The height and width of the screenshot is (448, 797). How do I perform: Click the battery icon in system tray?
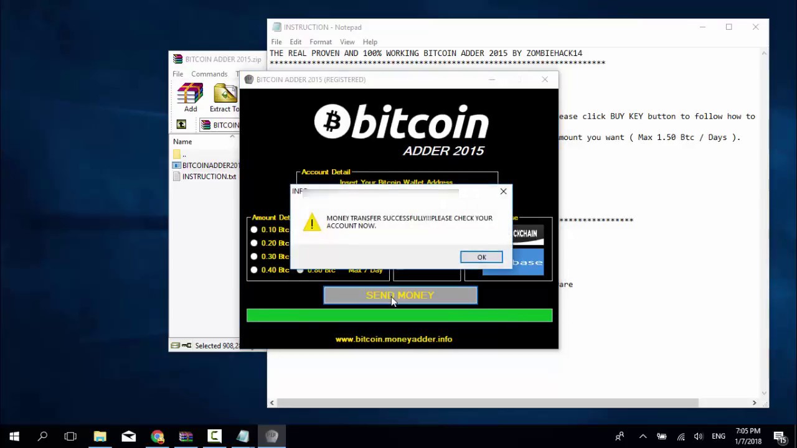point(662,437)
